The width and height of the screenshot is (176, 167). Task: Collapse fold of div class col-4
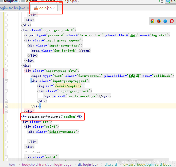click(6, 157)
